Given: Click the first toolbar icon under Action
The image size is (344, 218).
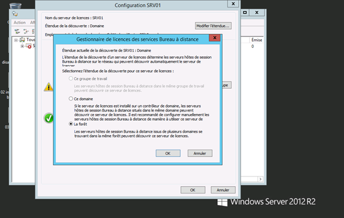Looking at the screenshot, I should (17, 31).
